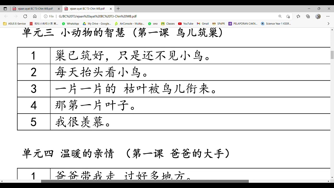This screenshot has height=188, width=334.
Task: Open the Collections icon
Action: click(308, 16)
